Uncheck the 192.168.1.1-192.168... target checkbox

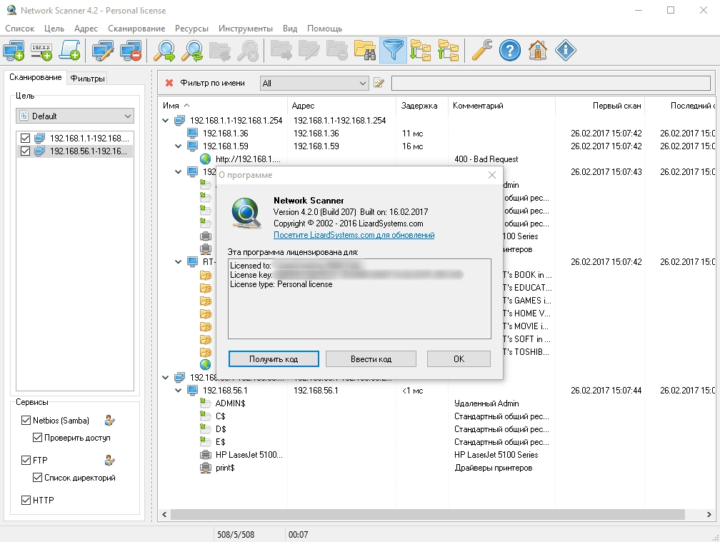(25, 138)
